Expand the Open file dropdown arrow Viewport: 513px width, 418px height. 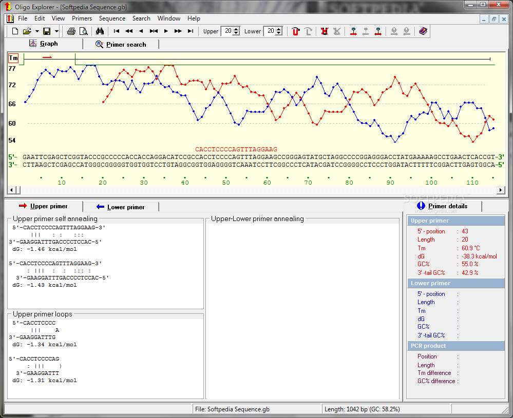(x=37, y=31)
